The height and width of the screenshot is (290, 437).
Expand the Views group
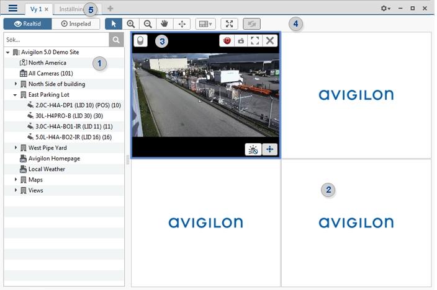(x=16, y=190)
